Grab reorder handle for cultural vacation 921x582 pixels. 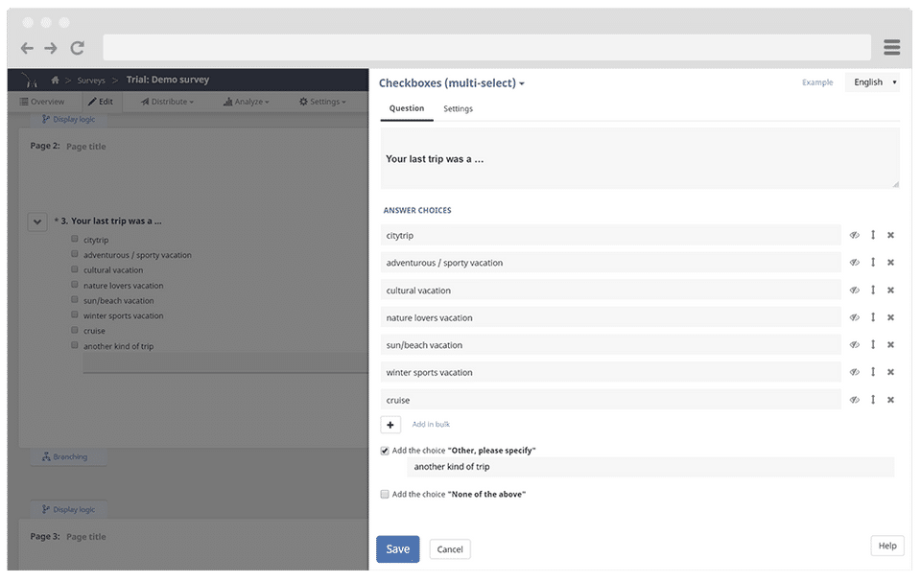(x=873, y=291)
